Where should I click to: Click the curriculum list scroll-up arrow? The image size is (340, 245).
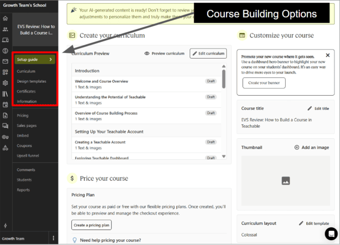tap(224, 66)
